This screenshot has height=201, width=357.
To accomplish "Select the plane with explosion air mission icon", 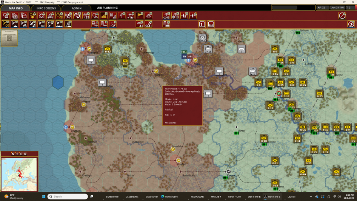I will 23,24.
